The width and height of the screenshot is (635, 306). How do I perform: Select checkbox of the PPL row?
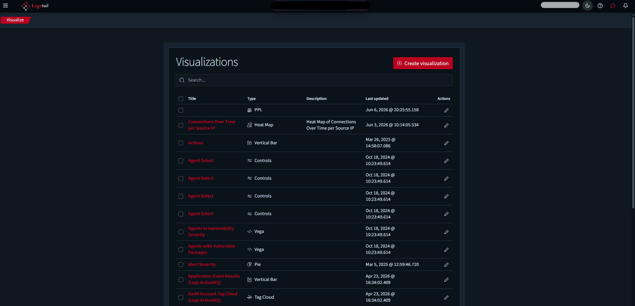[x=181, y=110]
